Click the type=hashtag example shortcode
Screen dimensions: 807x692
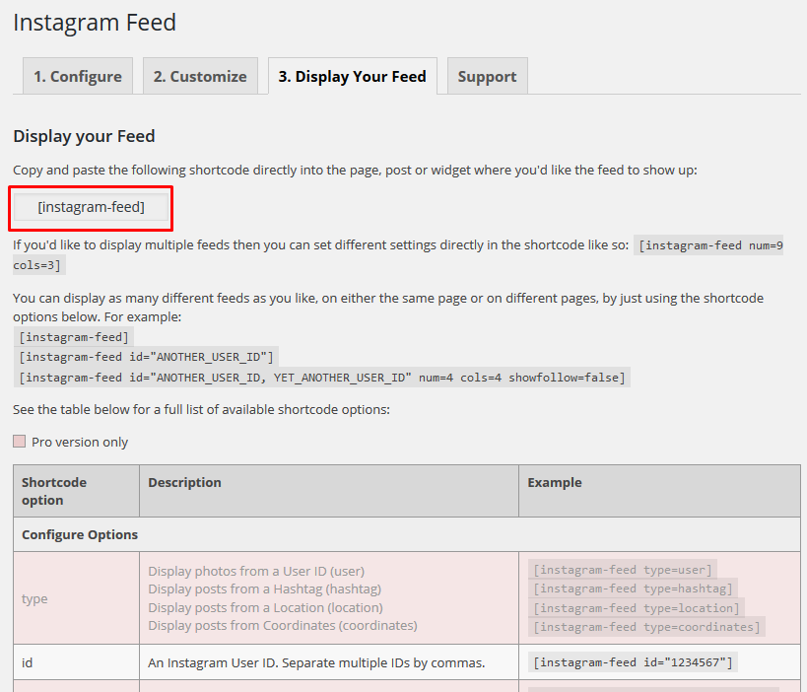tap(634, 588)
